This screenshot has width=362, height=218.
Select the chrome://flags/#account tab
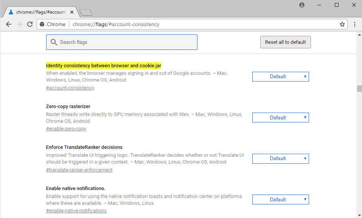[x=41, y=12]
